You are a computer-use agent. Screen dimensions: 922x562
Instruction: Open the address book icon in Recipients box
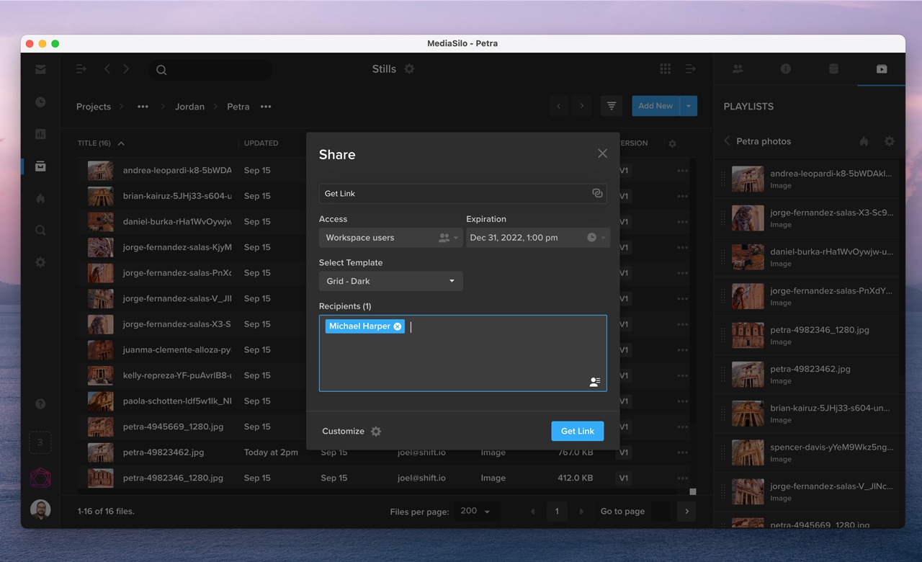[594, 382]
